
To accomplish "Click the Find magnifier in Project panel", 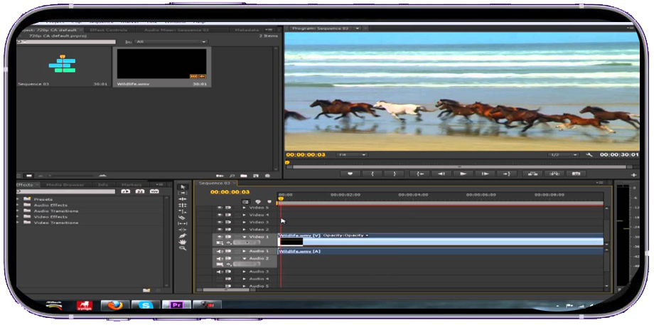I will tap(232, 176).
